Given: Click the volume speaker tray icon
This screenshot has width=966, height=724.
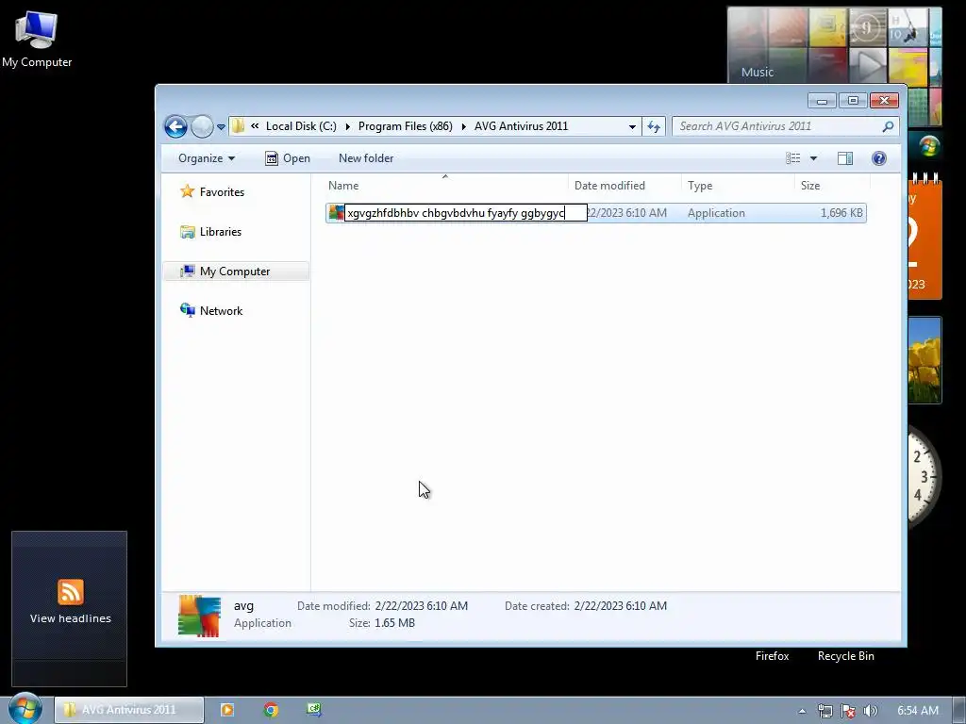Looking at the screenshot, I should (871, 711).
